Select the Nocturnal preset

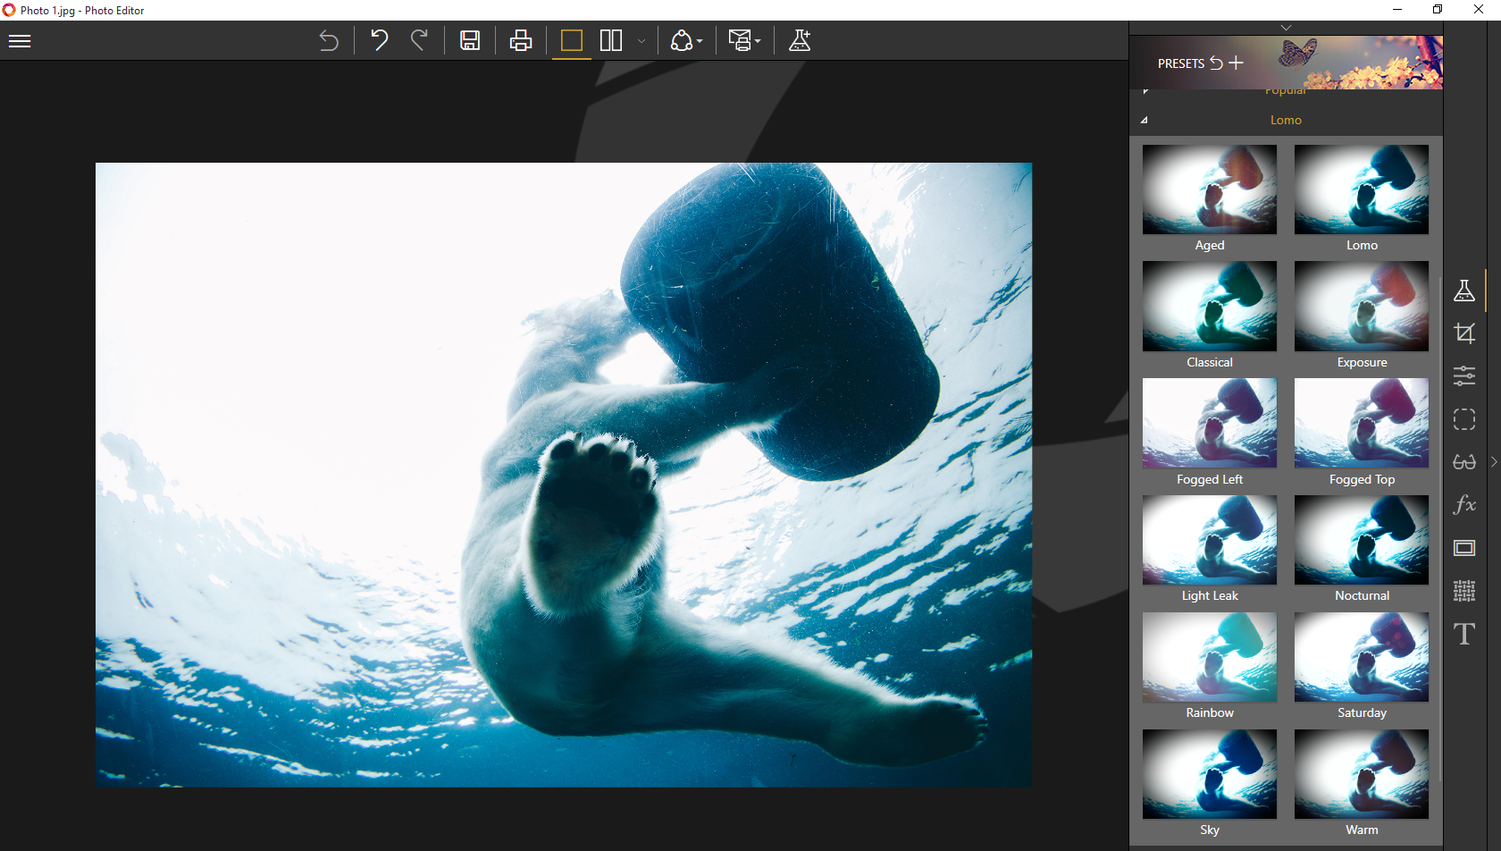click(1362, 540)
